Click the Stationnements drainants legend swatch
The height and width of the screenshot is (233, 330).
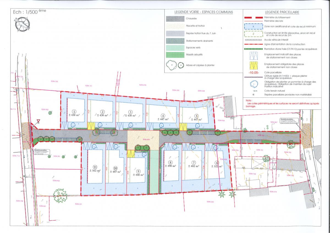[x=175, y=41]
